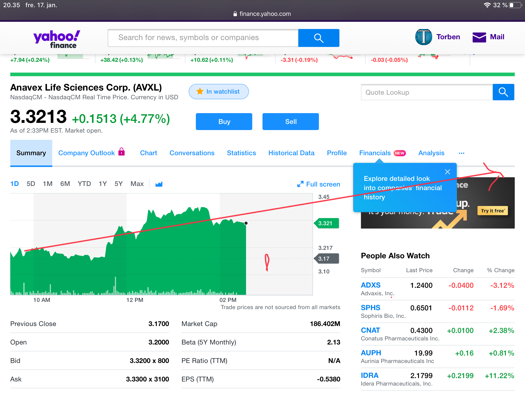Image resolution: width=525 pixels, height=394 pixels.
Task: Close the Financials tooltip popup
Action: 447,172
